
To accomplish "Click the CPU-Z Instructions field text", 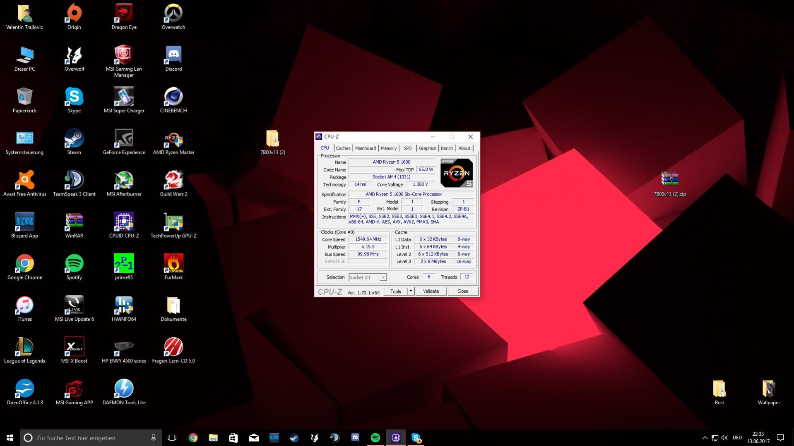I will pos(411,219).
